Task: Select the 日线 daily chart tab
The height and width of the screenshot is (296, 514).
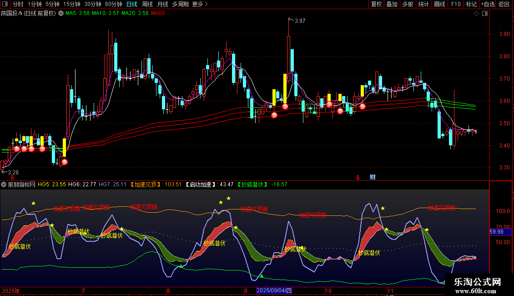Action: point(132,4)
